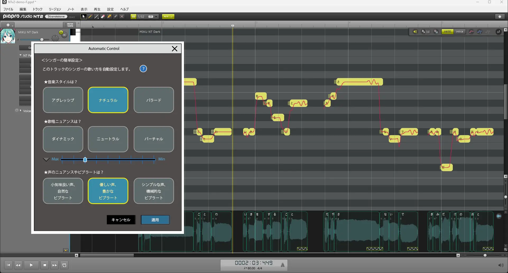
Task: Click the track playback speaker icon
Action: click(415, 31)
